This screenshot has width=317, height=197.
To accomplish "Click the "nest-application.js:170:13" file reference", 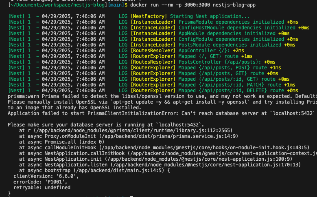I will click(x=261, y=164).
